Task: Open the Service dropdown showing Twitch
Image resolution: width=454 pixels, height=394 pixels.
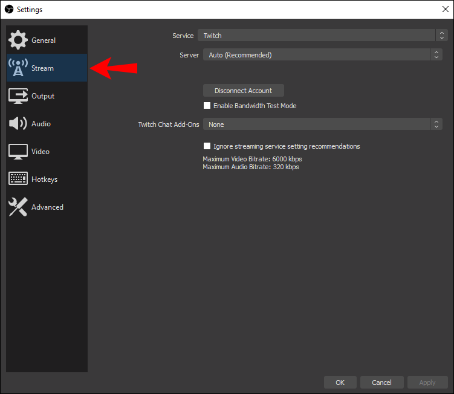Action: tap(320, 36)
